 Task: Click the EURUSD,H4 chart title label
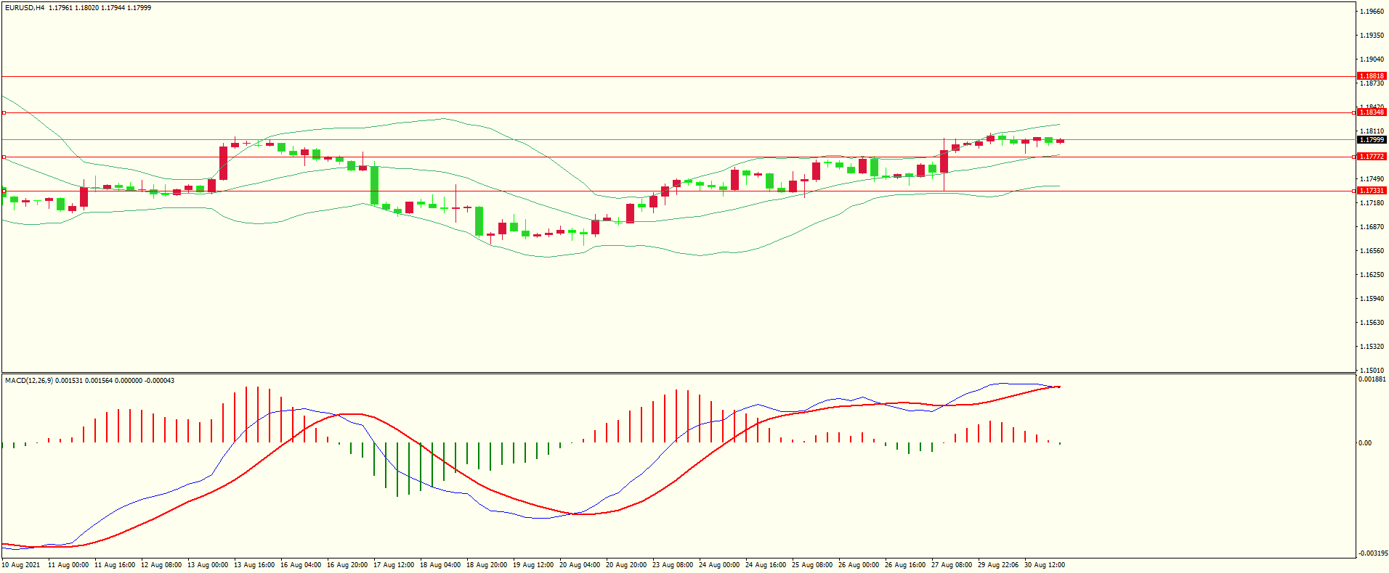coord(25,8)
